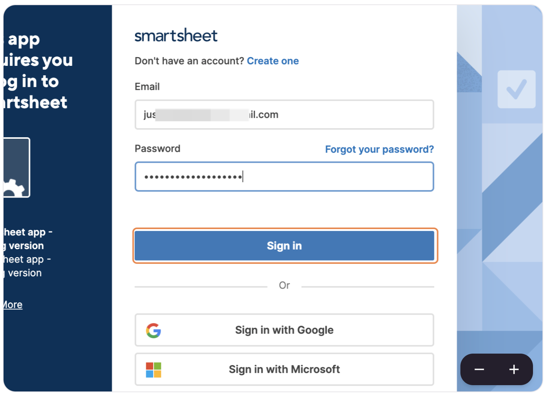Focus the Password input field
Image resolution: width=546 pixels, height=395 pixels.
tap(284, 177)
